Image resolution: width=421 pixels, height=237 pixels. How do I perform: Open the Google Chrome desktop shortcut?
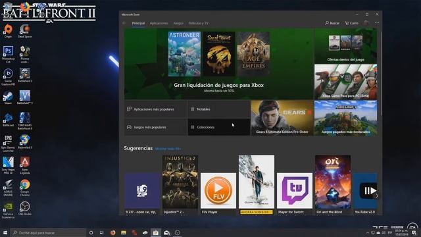point(25,188)
